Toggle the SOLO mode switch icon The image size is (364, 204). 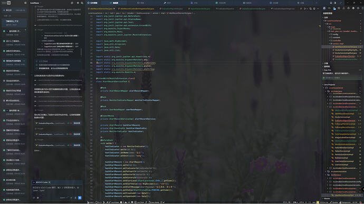point(9,3)
